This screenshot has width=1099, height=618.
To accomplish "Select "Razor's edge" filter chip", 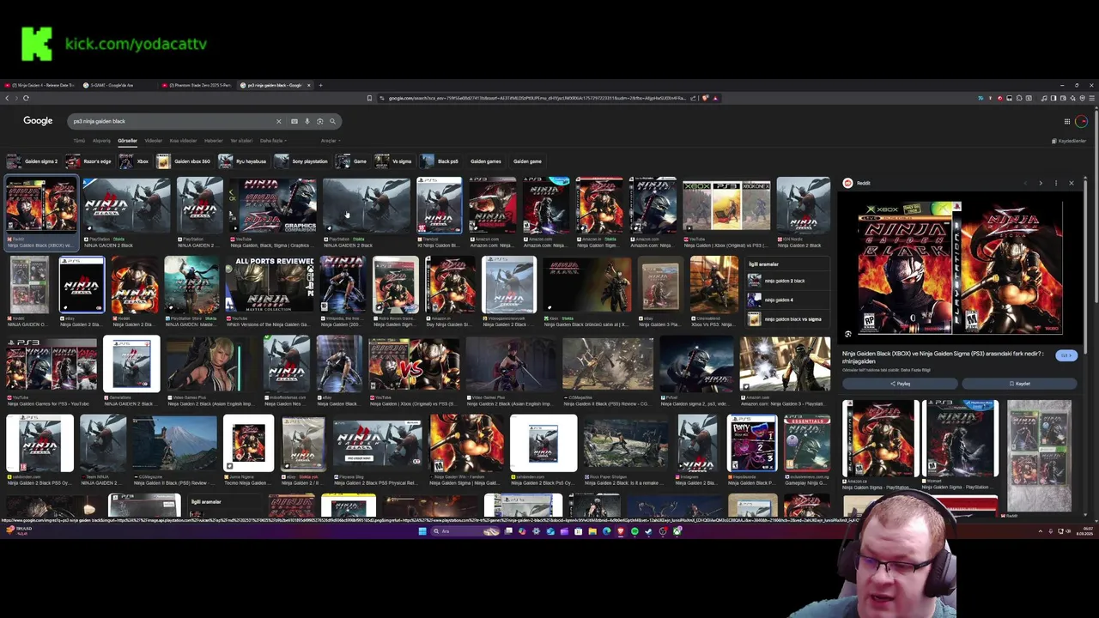I will (x=88, y=161).
